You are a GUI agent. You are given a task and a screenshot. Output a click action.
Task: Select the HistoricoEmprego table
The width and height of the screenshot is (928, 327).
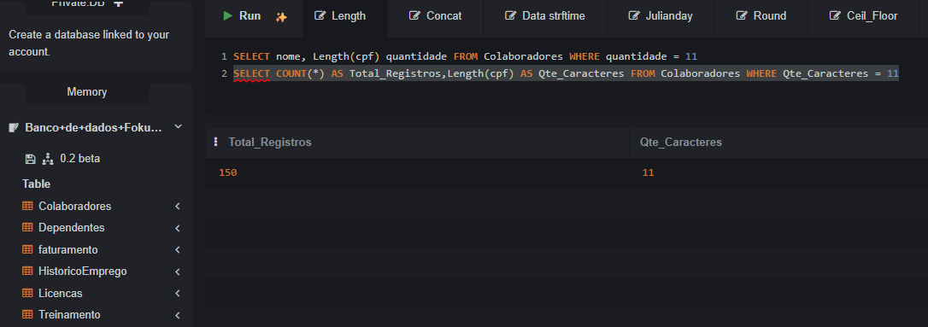(x=82, y=271)
